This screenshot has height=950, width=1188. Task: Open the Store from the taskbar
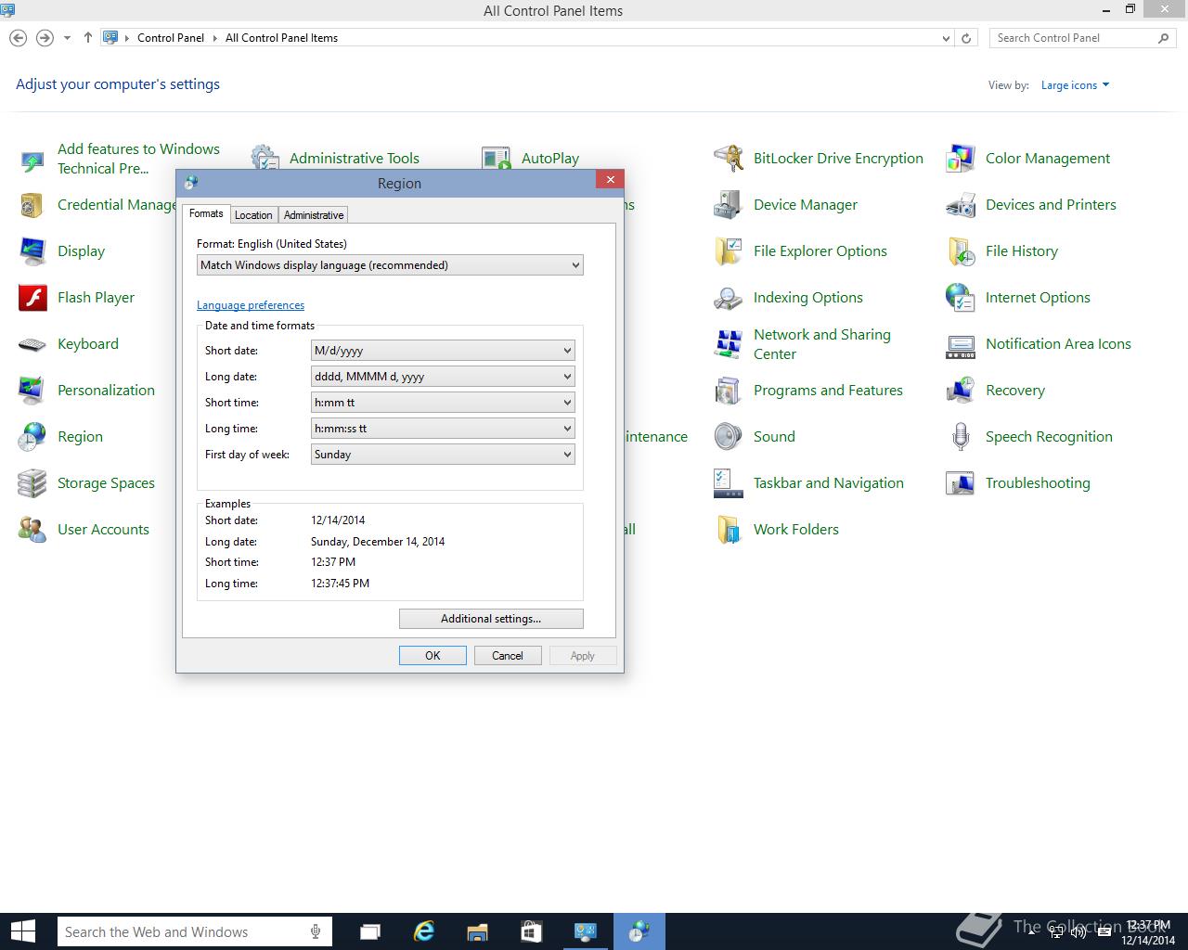pyautogui.click(x=531, y=932)
